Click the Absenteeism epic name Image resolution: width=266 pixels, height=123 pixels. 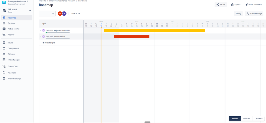point(60,37)
